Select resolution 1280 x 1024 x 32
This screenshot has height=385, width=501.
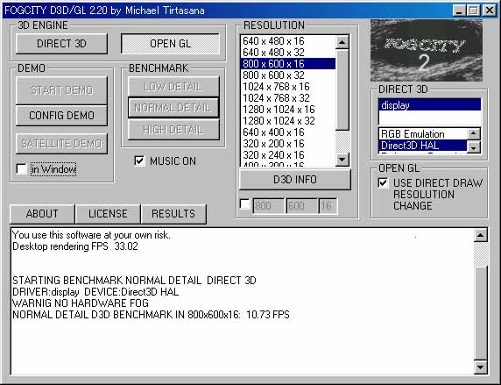[288, 121]
